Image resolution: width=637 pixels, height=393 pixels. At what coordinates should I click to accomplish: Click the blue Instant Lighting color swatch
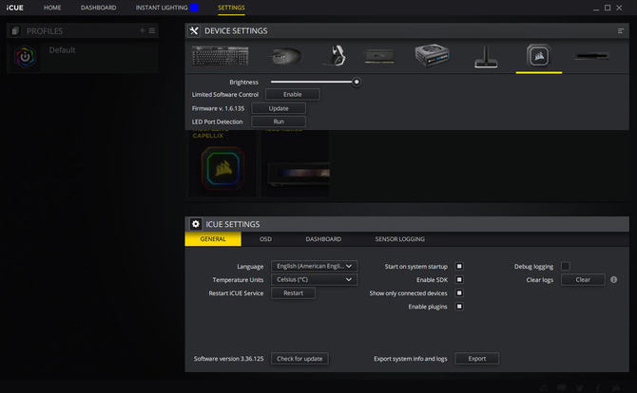tap(195, 8)
